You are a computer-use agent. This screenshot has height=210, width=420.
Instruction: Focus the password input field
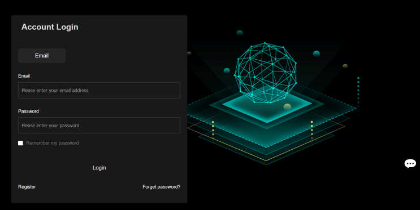(99, 126)
